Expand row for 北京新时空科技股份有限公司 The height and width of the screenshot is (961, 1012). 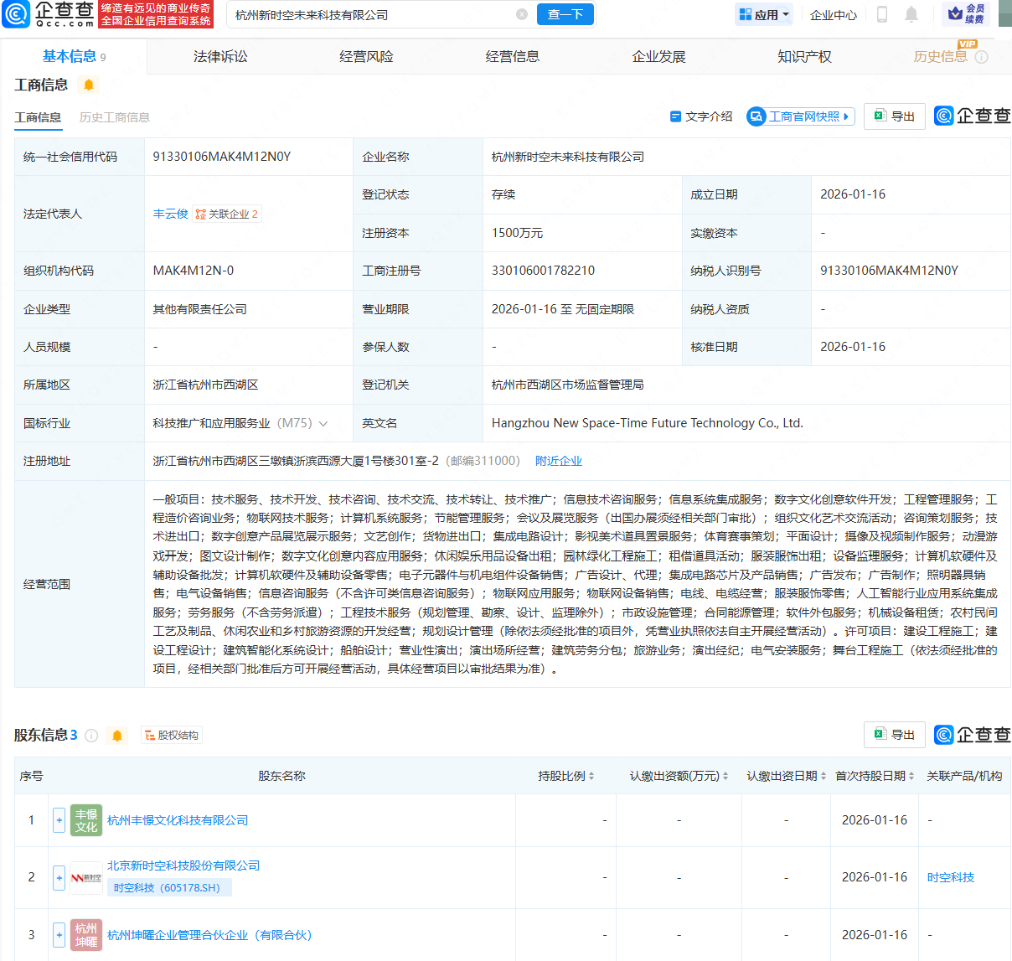click(x=59, y=877)
